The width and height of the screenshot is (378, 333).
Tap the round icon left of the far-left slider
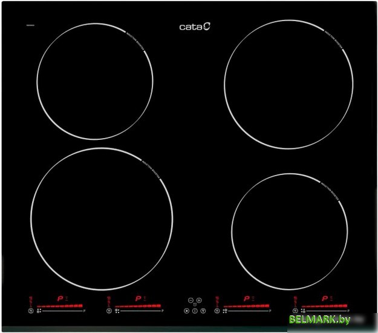pos(30,311)
